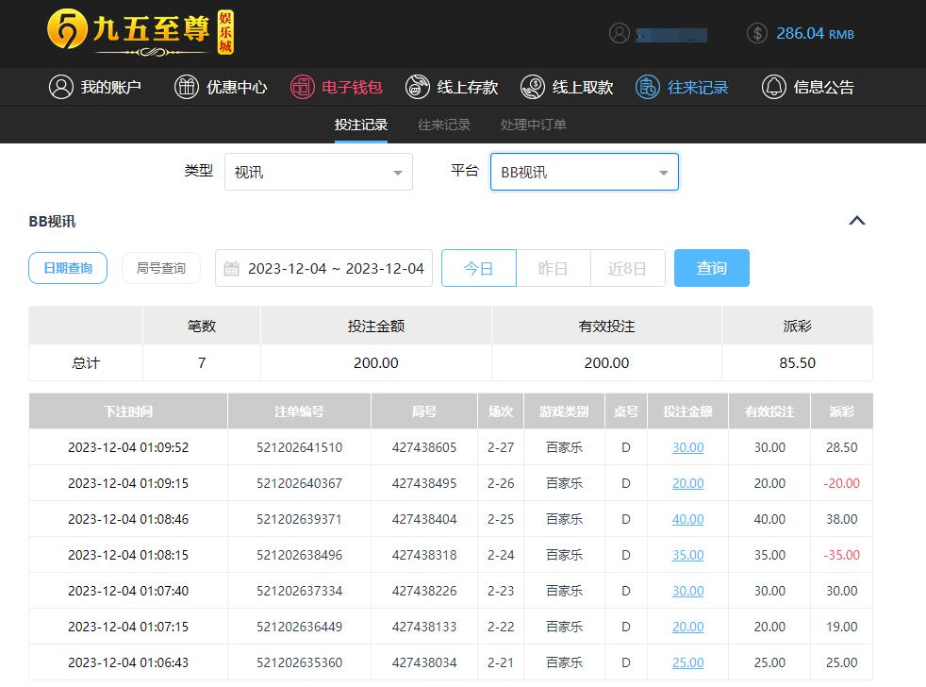Click the 往来记录 records icon

tap(648, 87)
